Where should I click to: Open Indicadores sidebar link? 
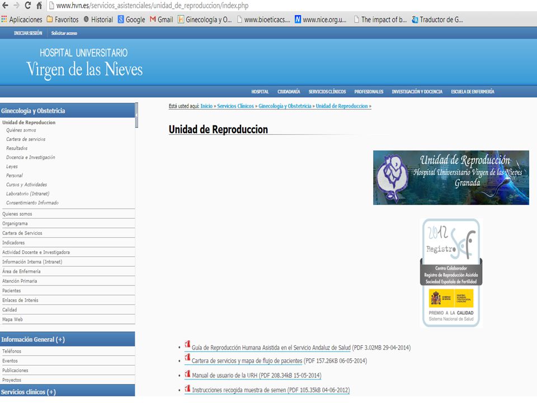(13, 242)
